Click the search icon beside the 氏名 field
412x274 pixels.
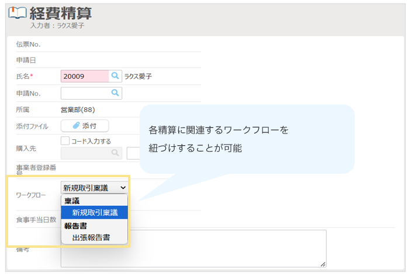tap(115, 76)
